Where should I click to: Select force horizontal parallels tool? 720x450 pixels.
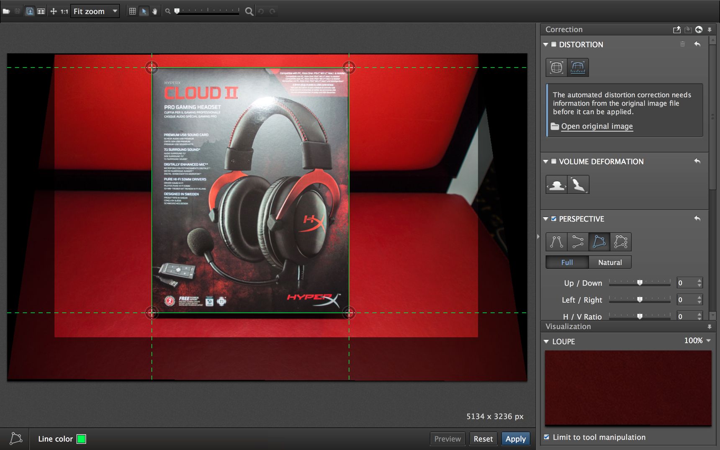tap(578, 242)
